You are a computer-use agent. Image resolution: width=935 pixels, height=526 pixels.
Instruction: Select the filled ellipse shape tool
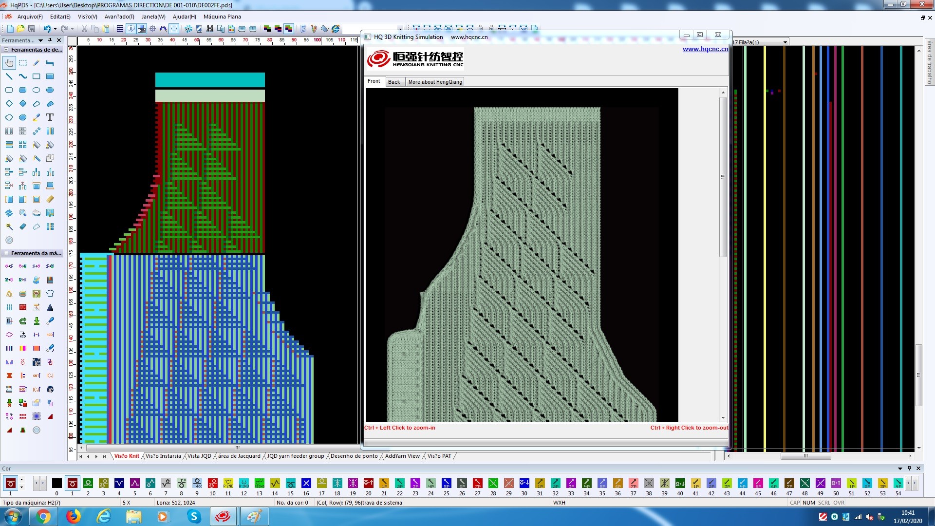50,90
